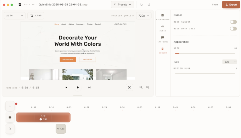
Task: Split clip with the scissors tool
Action: point(129,87)
